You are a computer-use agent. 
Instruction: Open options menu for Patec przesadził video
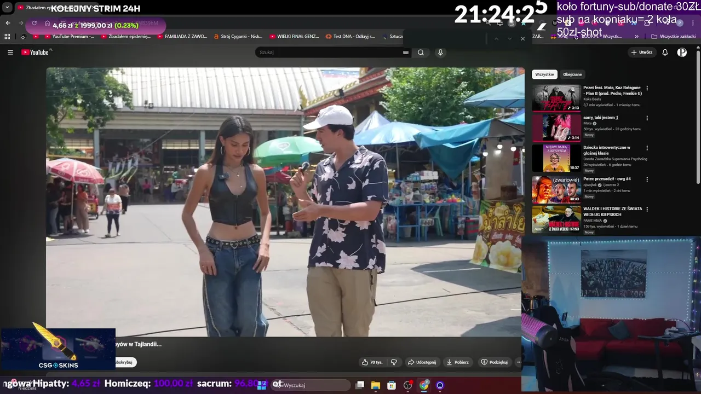tap(647, 179)
